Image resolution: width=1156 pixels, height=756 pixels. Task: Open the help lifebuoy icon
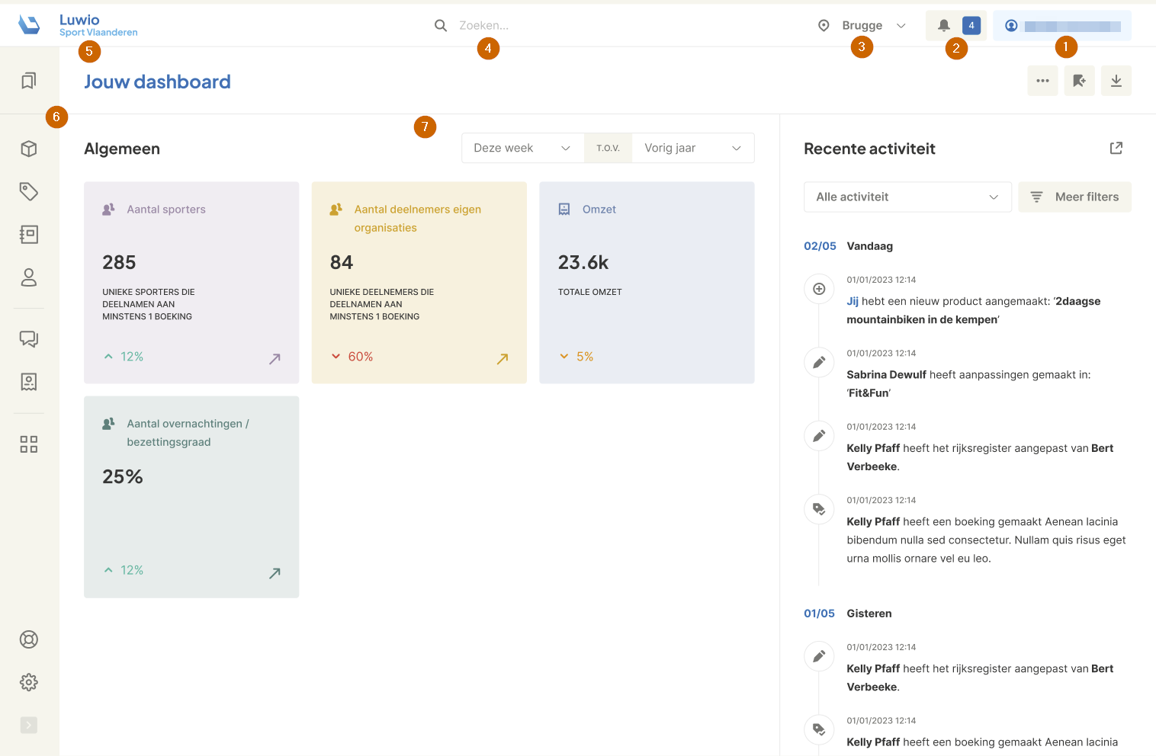click(x=29, y=639)
